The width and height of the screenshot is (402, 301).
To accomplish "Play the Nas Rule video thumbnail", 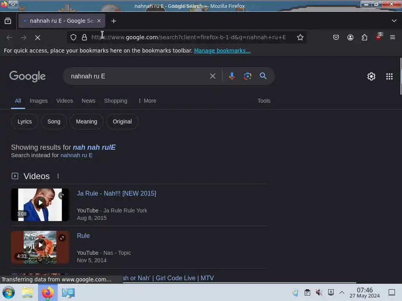I will pyautogui.click(x=40, y=247).
